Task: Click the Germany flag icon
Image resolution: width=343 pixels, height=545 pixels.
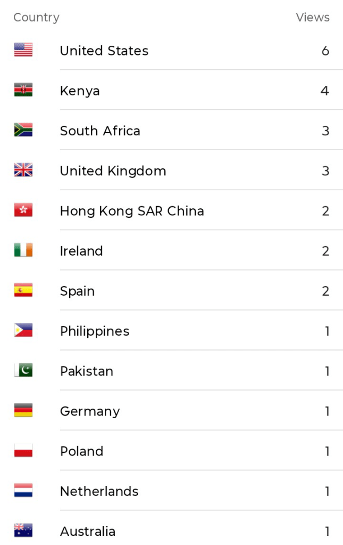Action: pyautogui.click(x=23, y=410)
